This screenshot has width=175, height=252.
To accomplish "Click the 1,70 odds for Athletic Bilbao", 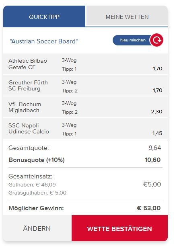I will [x=157, y=69].
